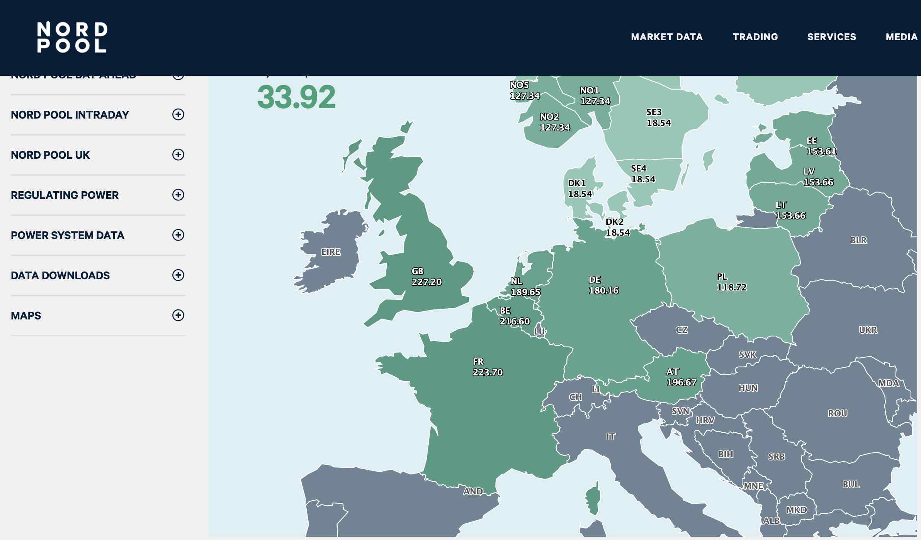The width and height of the screenshot is (921, 540).
Task: Expand Nord Pool Intraday plus icon
Action: coord(178,115)
